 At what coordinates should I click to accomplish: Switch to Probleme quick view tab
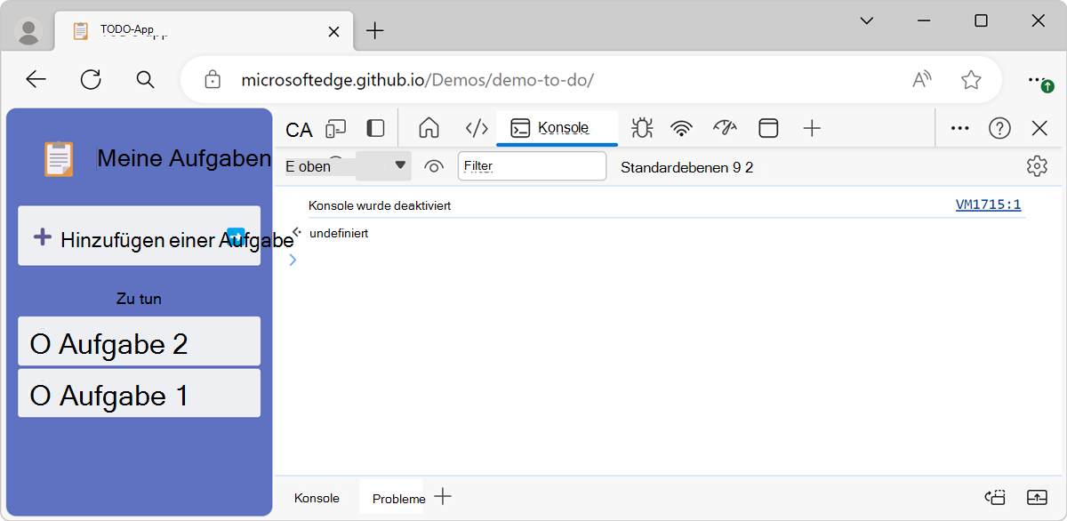click(x=398, y=499)
